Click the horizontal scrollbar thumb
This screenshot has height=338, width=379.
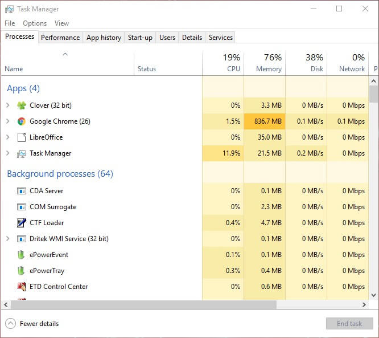[x=143, y=305]
